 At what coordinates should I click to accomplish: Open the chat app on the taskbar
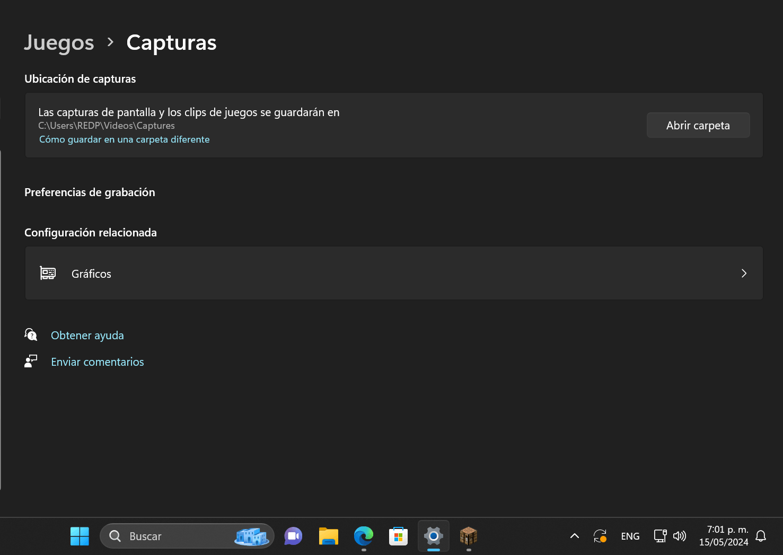coord(293,536)
